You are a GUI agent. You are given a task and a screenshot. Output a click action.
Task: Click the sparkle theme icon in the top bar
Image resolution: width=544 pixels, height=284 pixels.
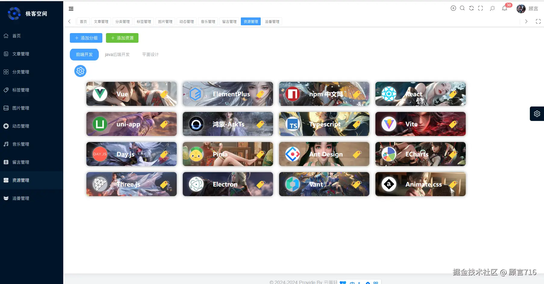coord(493,8)
